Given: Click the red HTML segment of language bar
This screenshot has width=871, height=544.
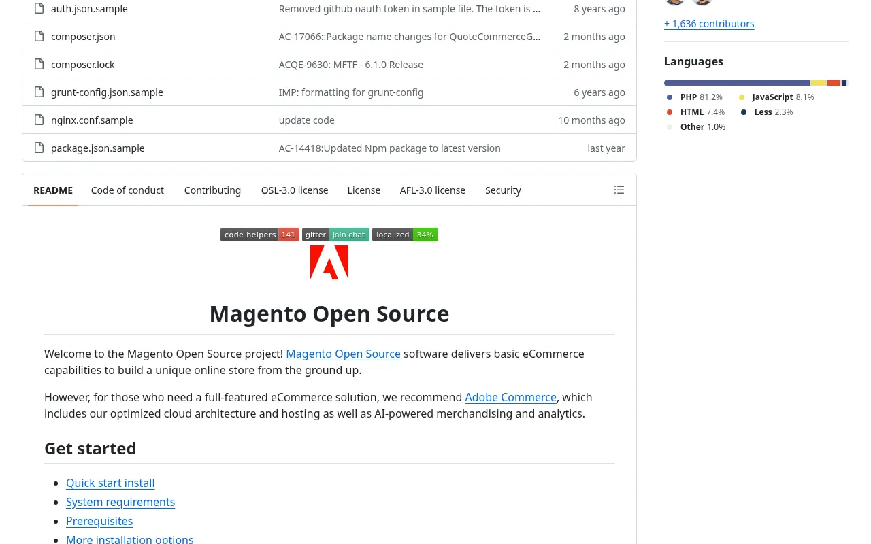Looking at the screenshot, I should (834, 83).
